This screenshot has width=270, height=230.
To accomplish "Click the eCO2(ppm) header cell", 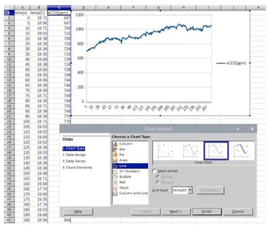I will pyautogui.click(x=59, y=13).
